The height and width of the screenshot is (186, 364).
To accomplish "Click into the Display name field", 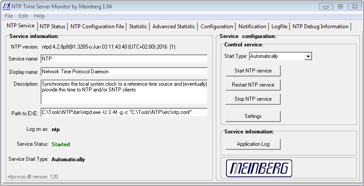I will (x=124, y=72).
